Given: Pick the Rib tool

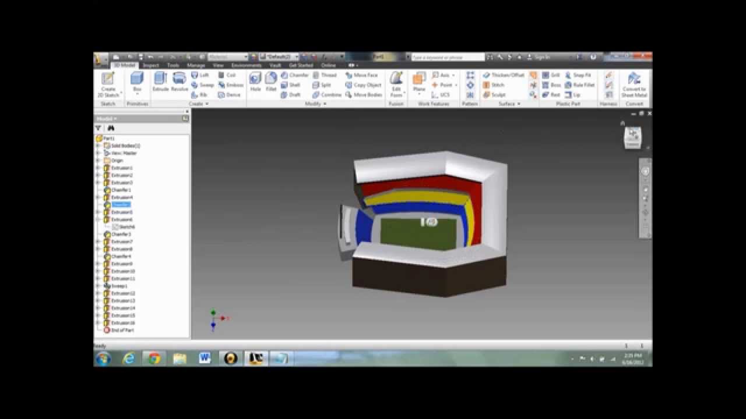Looking at the screenshot, I should pyautogui.click(x=199, y=95).
